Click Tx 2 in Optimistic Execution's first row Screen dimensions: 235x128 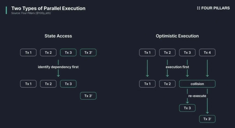[167, 53]
